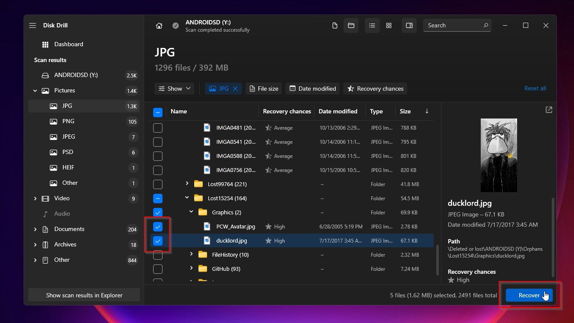Go to home via the house icon
Viewport: 574px width, 323px height.
pos(159,26)
